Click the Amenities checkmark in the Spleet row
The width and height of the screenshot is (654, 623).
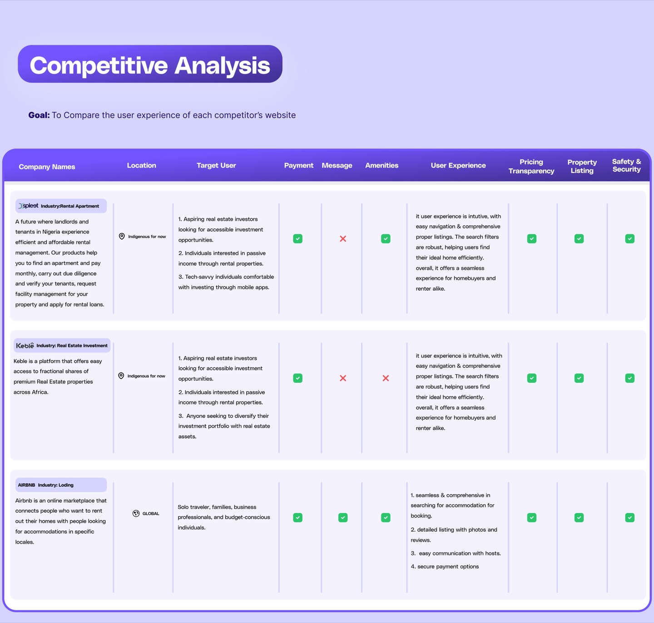(386, 239)
